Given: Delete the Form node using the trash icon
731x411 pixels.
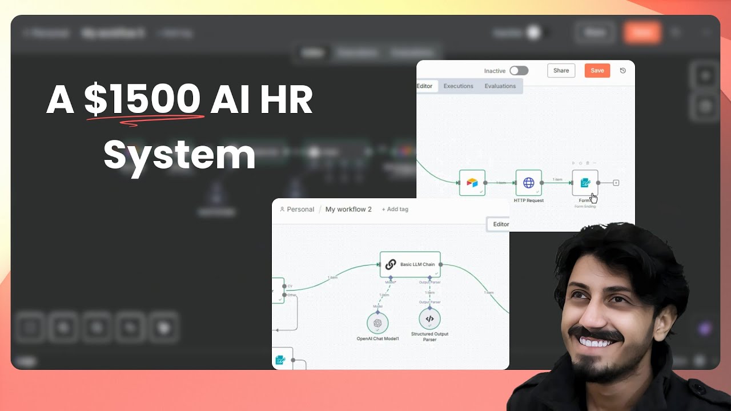Looking at the screenshot, I should coord(588,163).
